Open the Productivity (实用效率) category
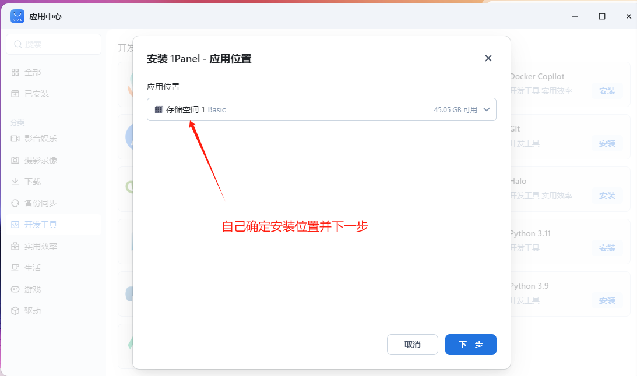 pyautogui.click(x=54, y=246)
